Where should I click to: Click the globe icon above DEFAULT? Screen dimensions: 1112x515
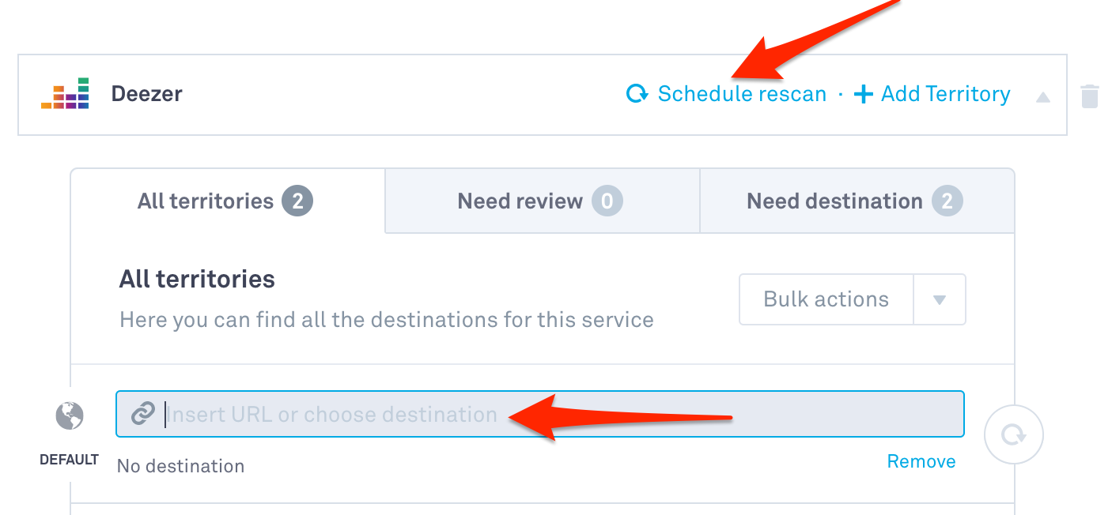pos(70,415)
